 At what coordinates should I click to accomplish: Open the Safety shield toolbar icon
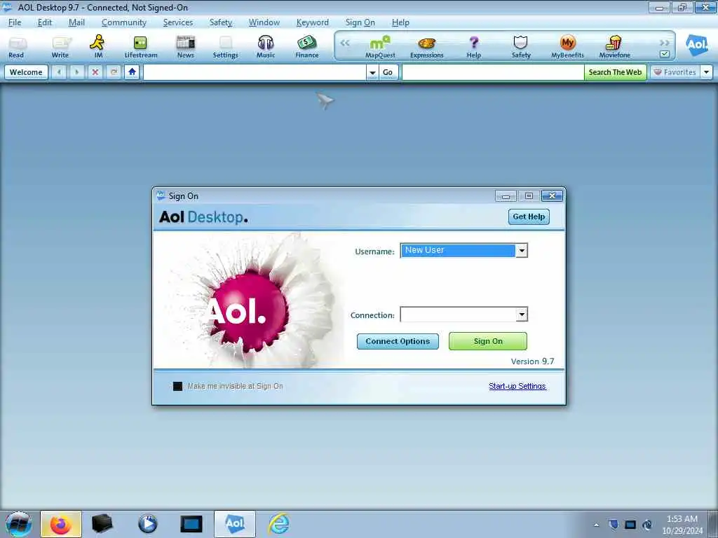pos(521,47)
